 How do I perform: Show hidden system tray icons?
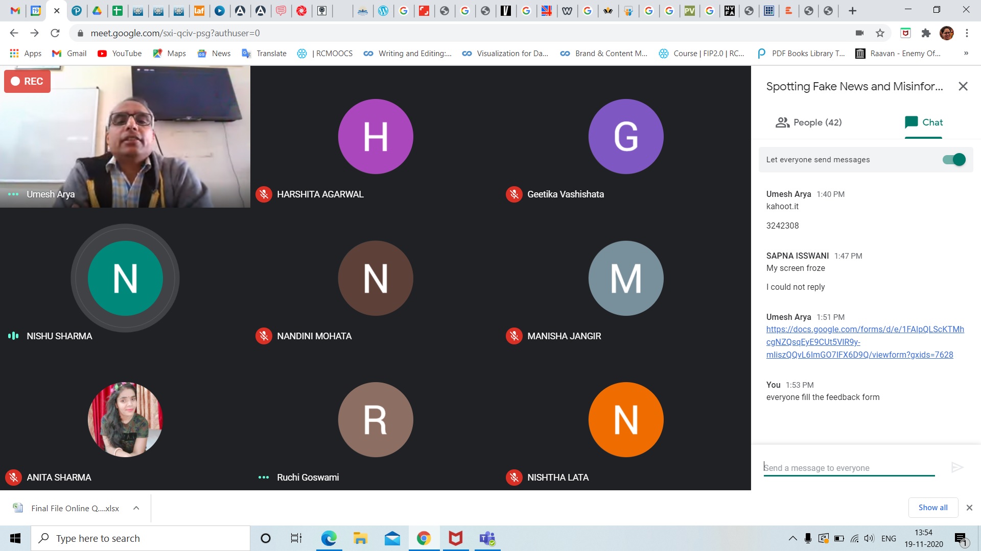tap(792, 538)
